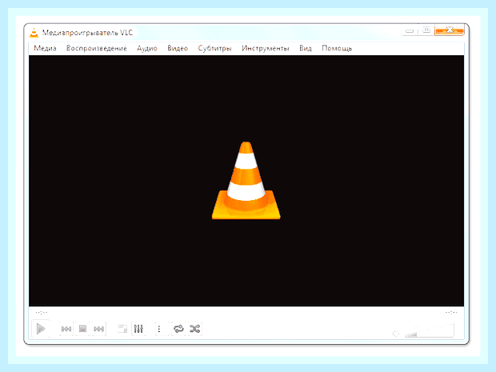This screenshot has width=496, height=372.
Task: Click the large VLC cone in video area
Action: [x=246, y=181]
